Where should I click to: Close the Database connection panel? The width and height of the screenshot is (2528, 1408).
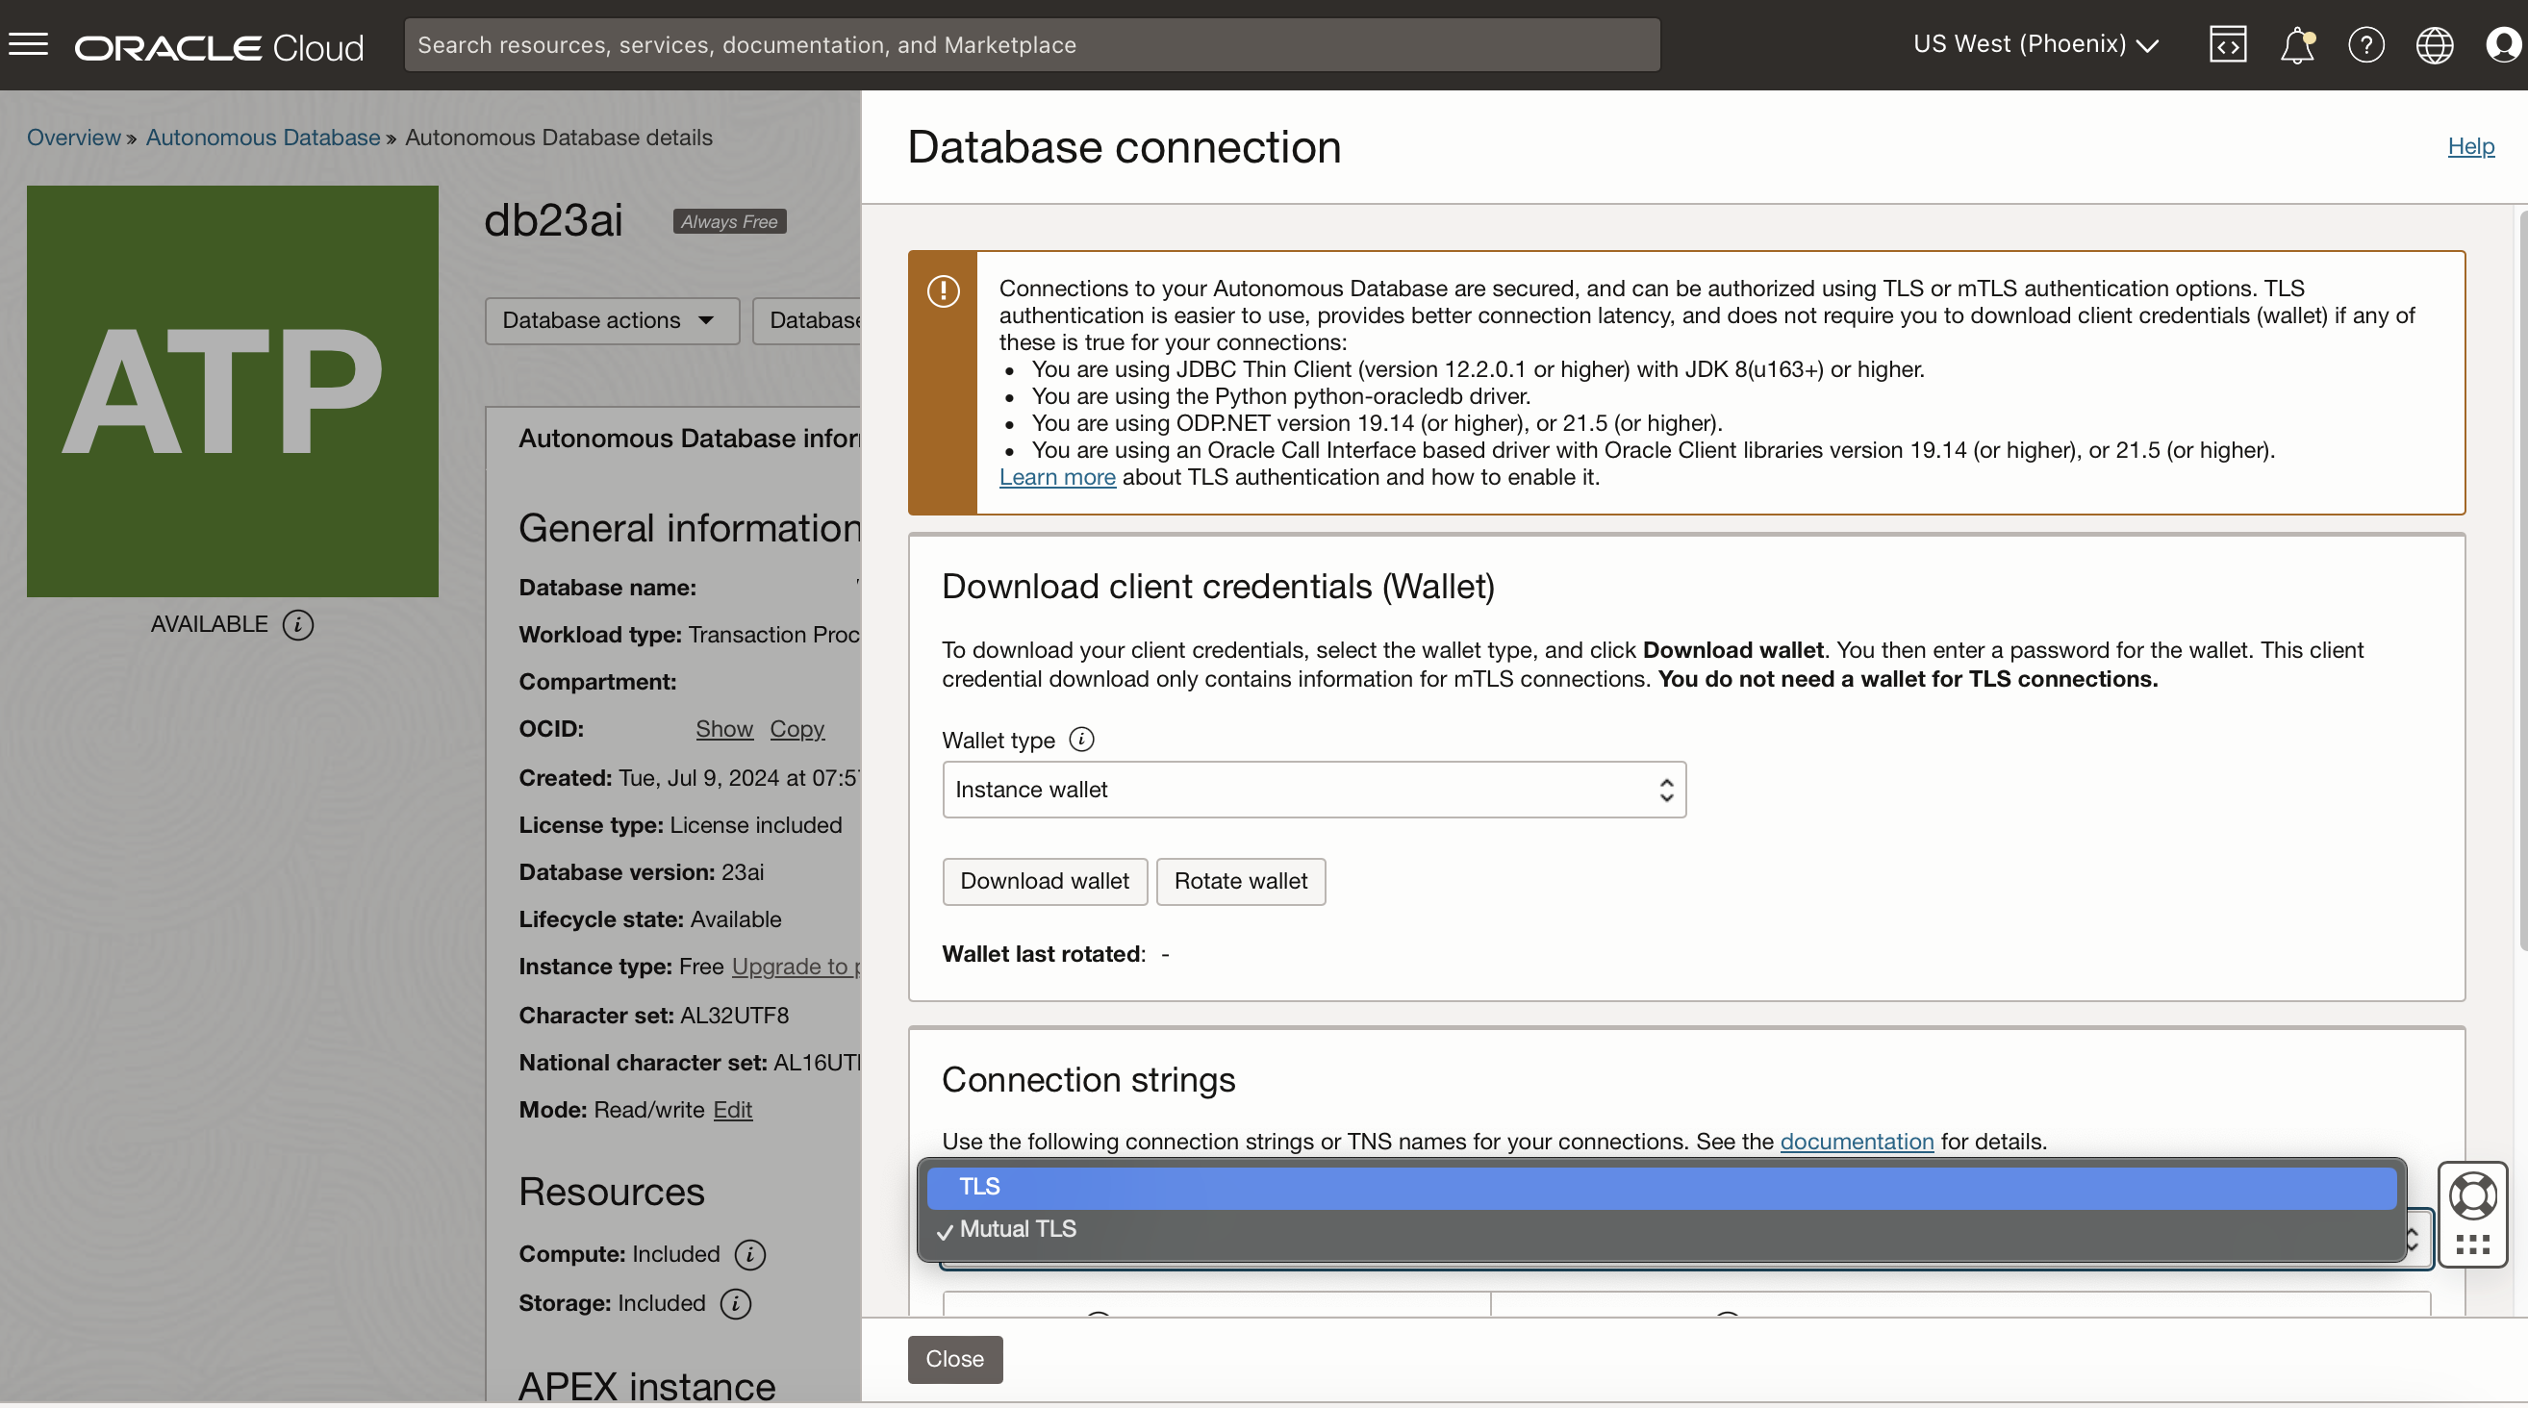tap(955, 1360)
